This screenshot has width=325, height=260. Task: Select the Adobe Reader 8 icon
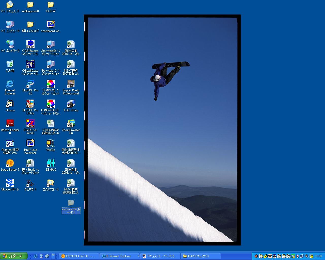(x=10, y=127)
